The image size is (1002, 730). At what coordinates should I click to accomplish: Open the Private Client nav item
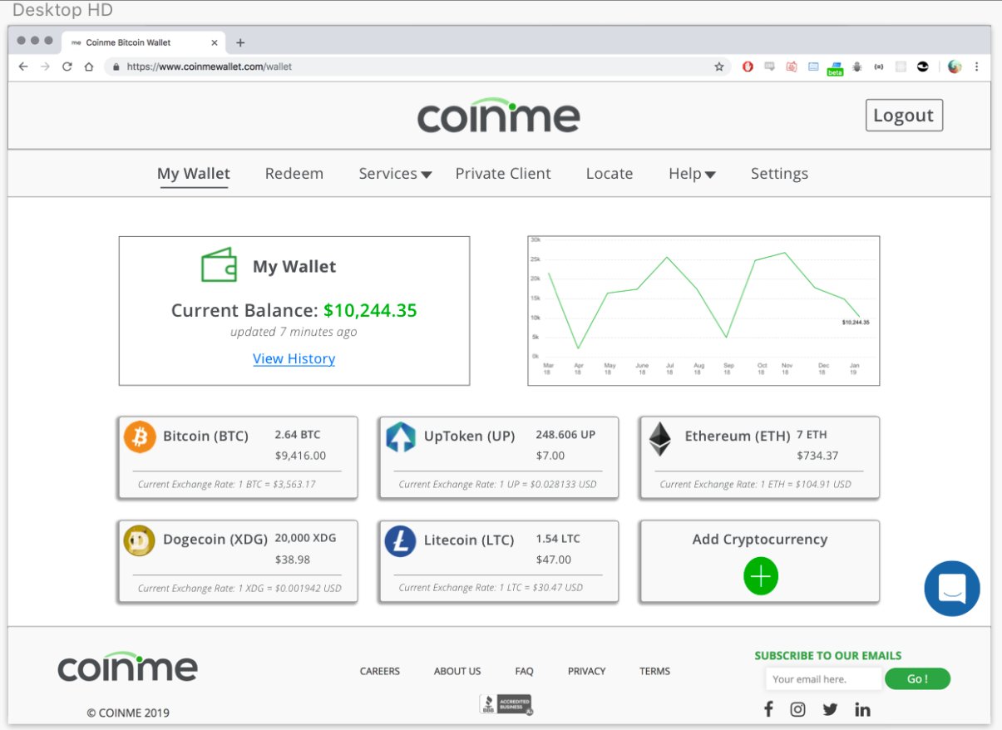click(503, 174)
